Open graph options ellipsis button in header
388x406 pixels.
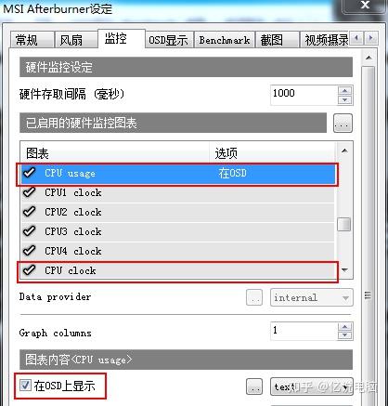point(343,124)
